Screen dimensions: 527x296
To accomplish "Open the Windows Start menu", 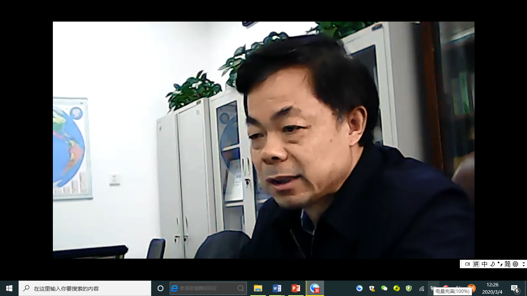I will 9,288.
